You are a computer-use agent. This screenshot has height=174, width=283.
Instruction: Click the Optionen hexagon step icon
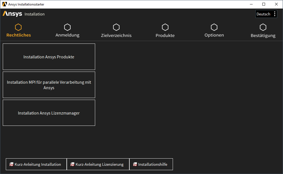[x=214, y=27]
